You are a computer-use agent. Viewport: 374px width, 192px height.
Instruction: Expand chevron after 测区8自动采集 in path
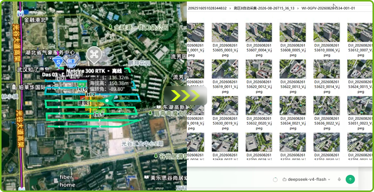click(x=298, y=8)
